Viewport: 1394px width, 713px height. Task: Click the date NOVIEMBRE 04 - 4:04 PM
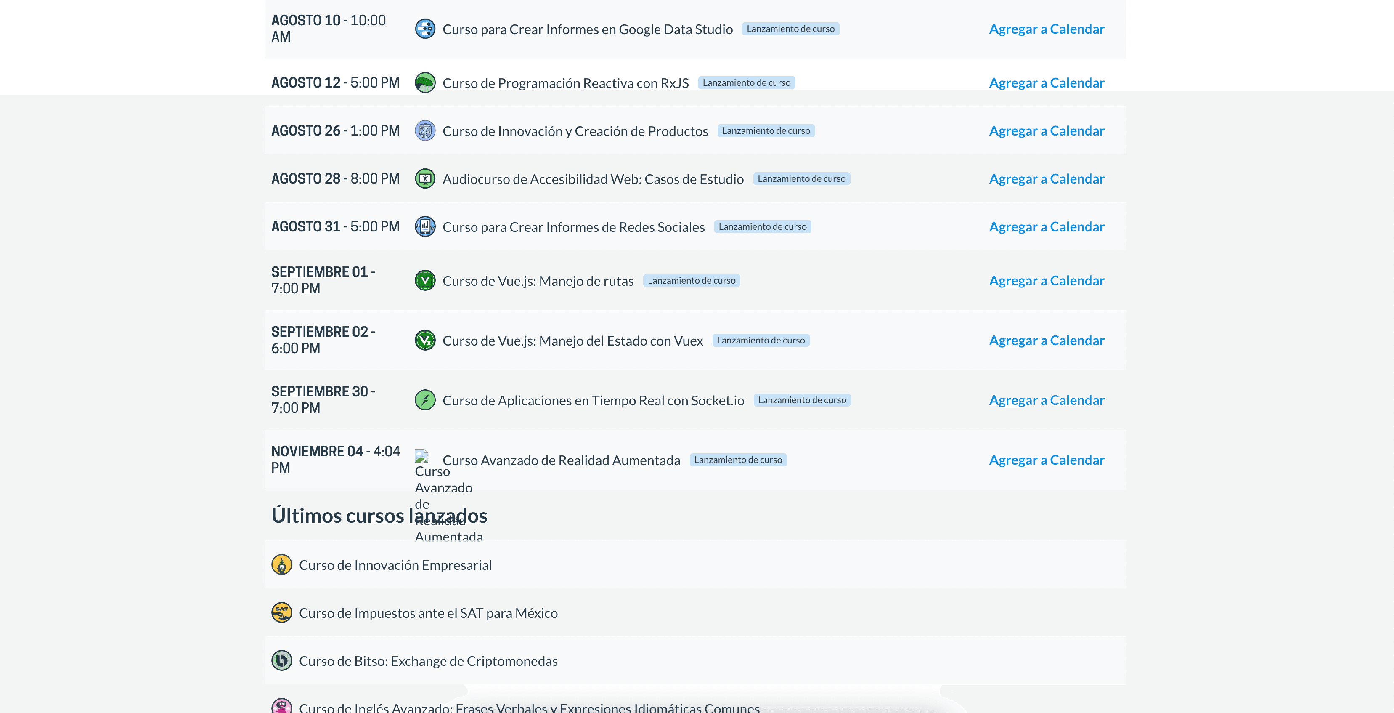point(336,460)
